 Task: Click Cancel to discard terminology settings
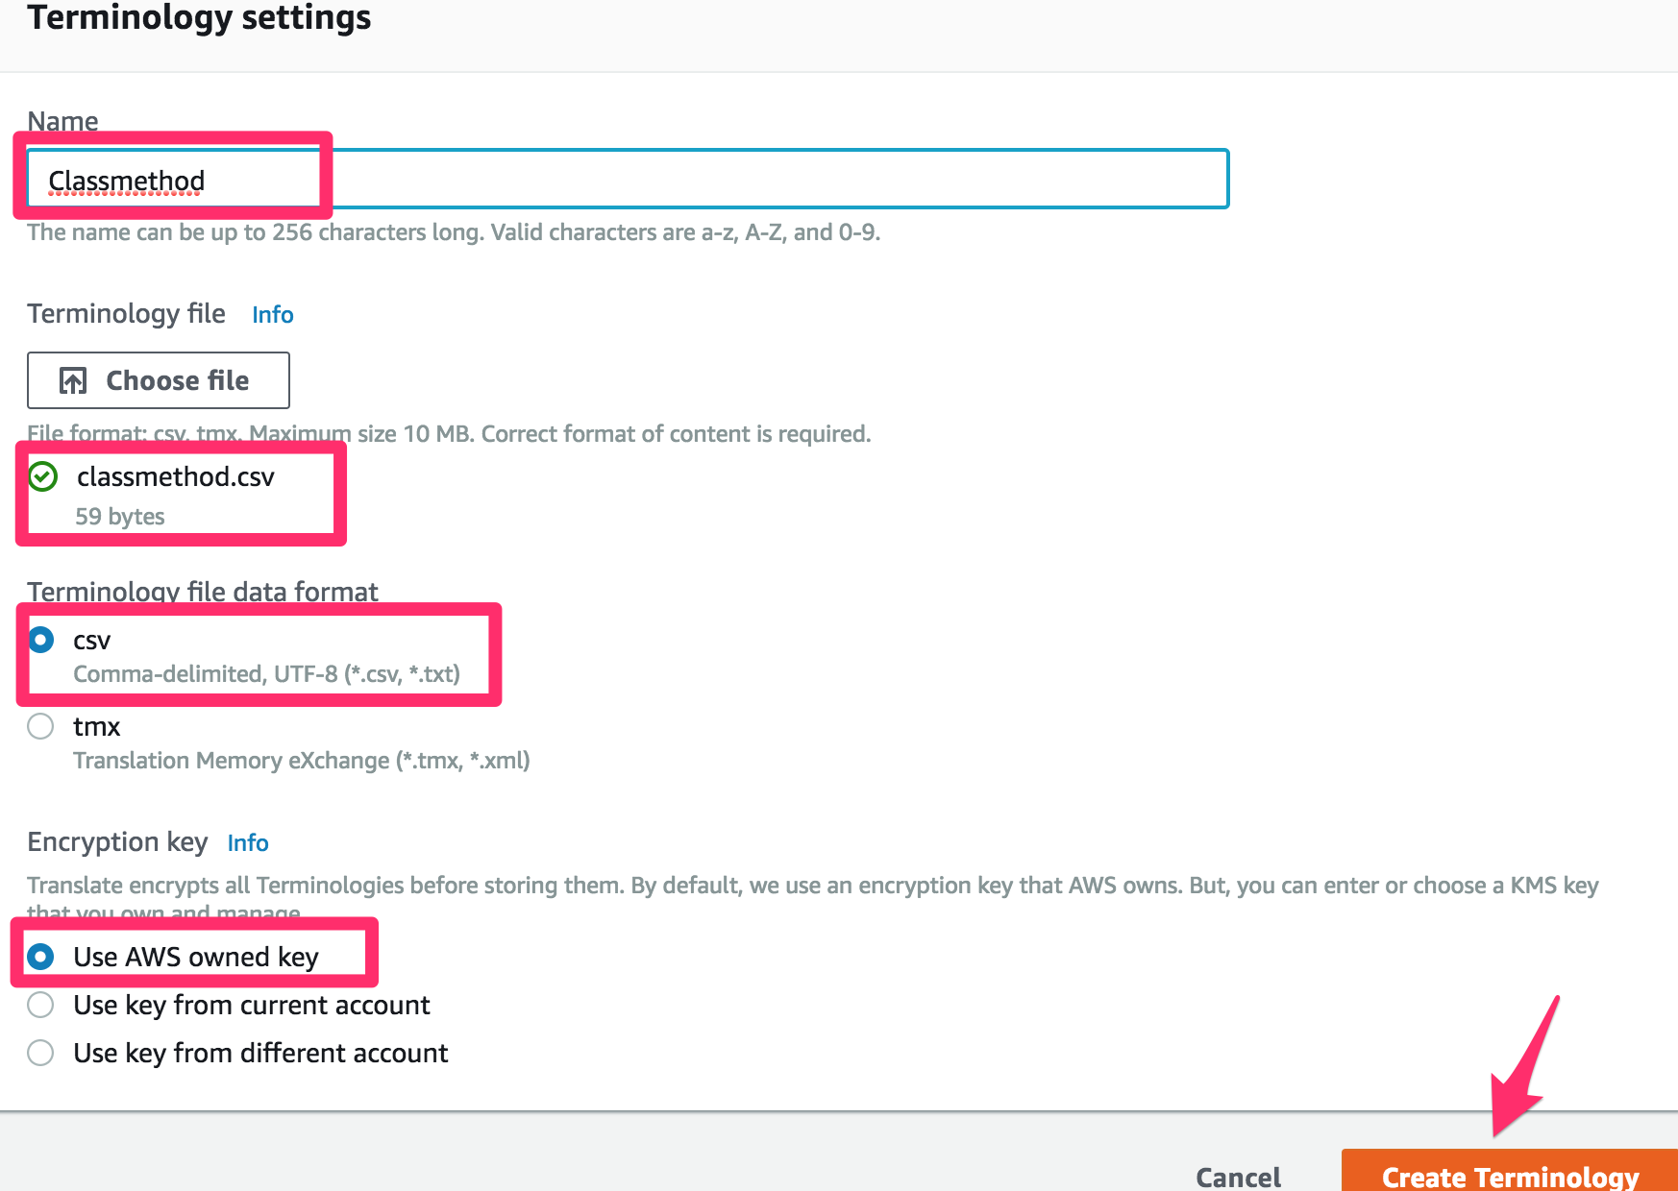coord(1238,1177)
